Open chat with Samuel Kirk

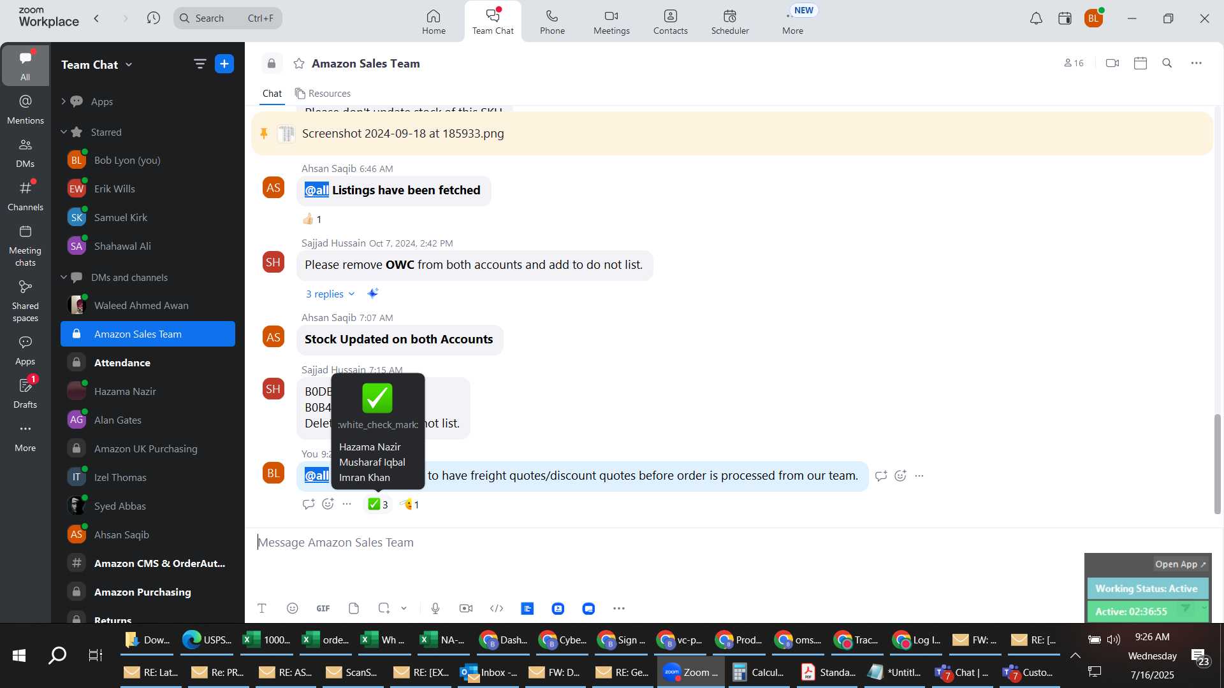[x=148, y=217]
